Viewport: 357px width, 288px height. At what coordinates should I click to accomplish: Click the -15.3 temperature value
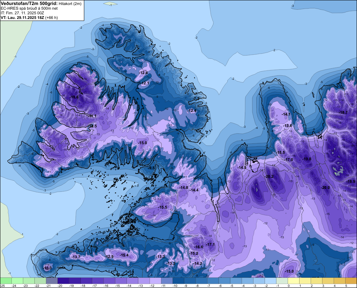(47, 268)
